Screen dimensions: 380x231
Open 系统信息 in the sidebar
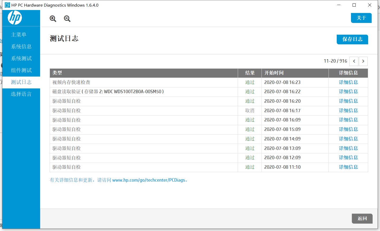tap(21, 46)
